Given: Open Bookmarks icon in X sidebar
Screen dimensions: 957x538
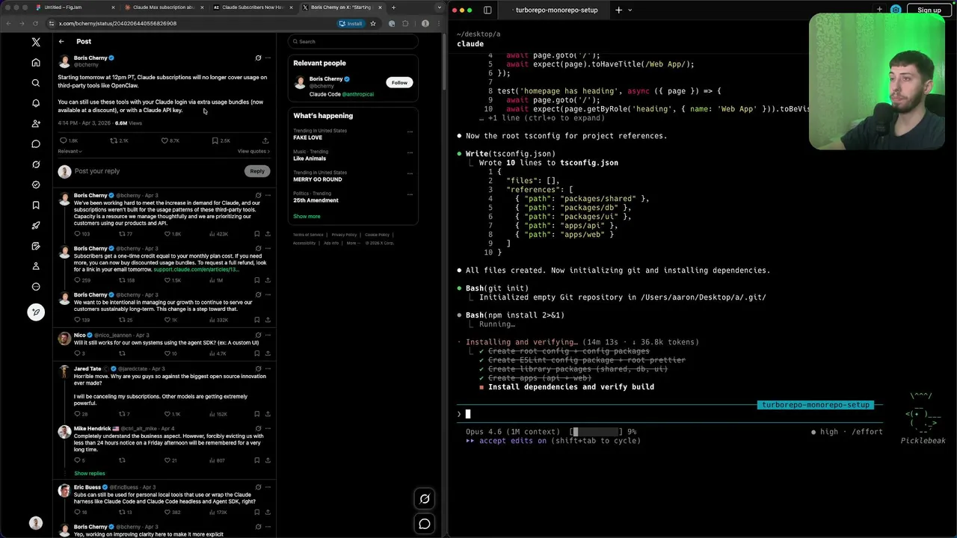Looking at the screenshot, I should click(x=36, y=205).
